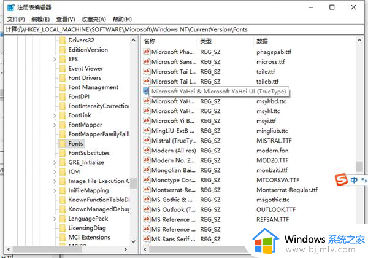
Task: Click tree pane horizontal scroll right arrow
Action: [x=126, y=249]
